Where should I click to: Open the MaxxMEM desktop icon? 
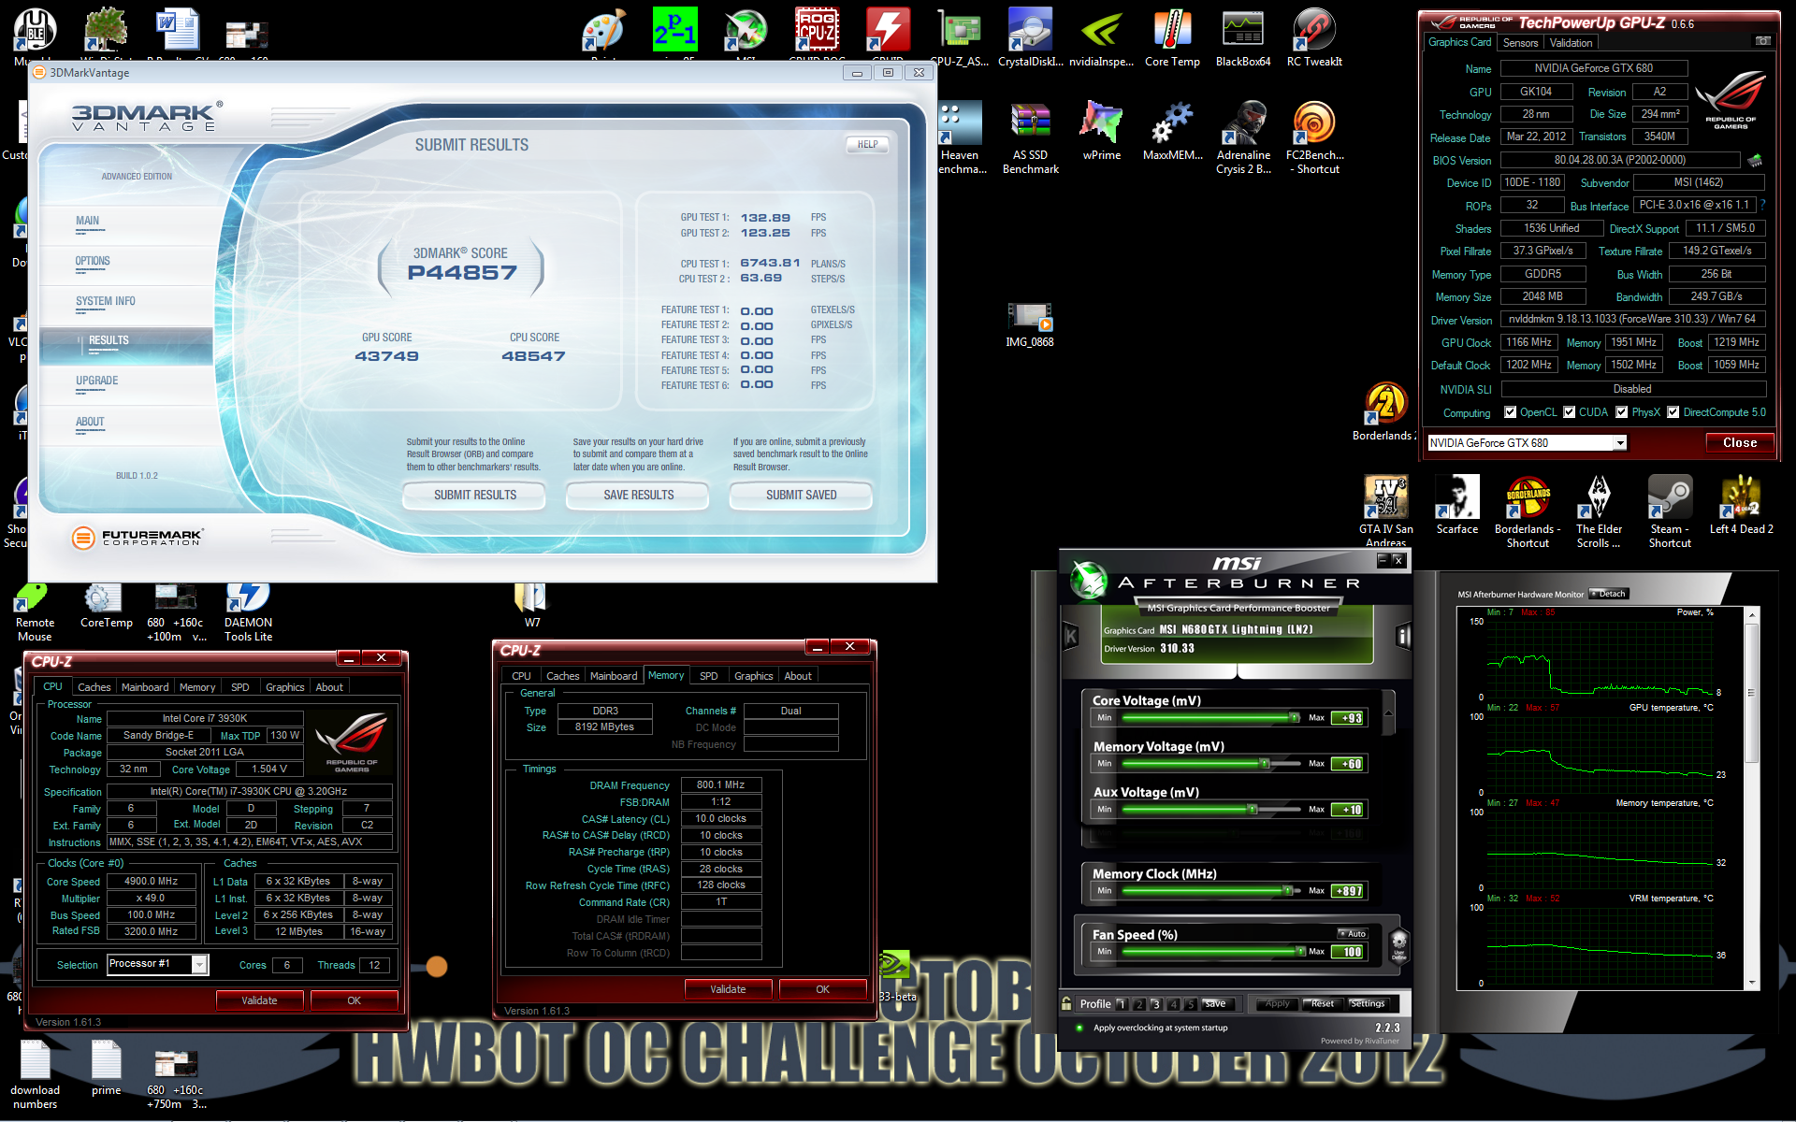point(1172,131)
